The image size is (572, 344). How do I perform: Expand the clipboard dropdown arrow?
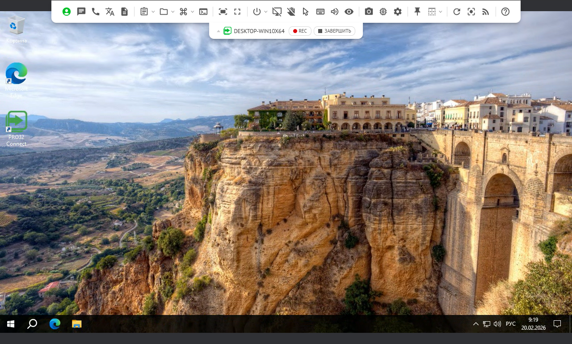click(x=153, y=12)
